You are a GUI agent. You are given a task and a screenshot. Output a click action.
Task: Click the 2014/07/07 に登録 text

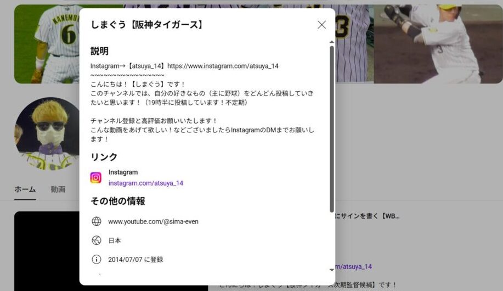tap(135, 260)
